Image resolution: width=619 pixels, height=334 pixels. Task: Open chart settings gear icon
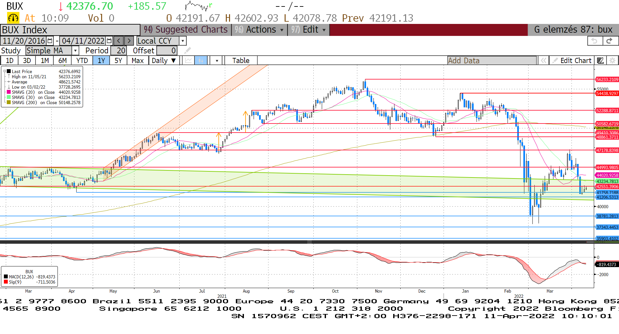click(612, 60)
